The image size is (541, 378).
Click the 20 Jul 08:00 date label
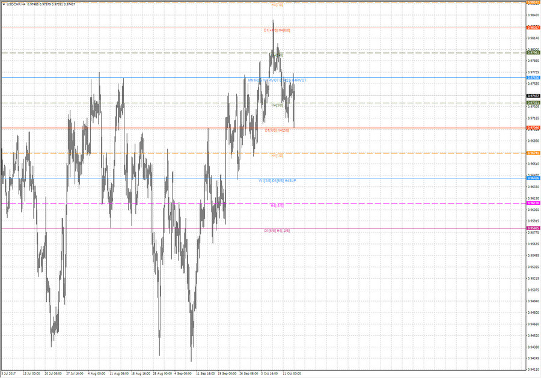point(53,374)
